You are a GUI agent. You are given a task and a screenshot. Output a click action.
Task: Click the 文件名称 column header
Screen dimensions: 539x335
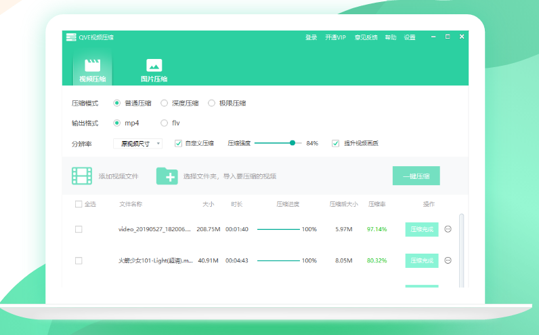131,204
